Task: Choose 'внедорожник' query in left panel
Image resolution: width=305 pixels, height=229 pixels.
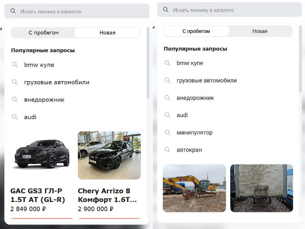Action: (x=44, y=100)
